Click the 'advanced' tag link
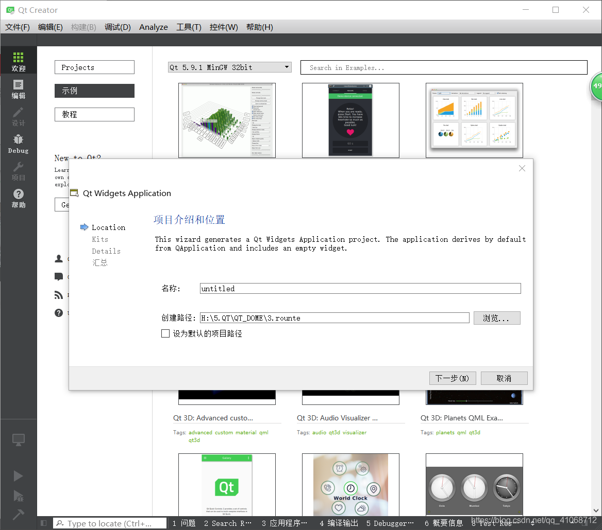This screenshot has height=530, width=602. tap(200, 432)
